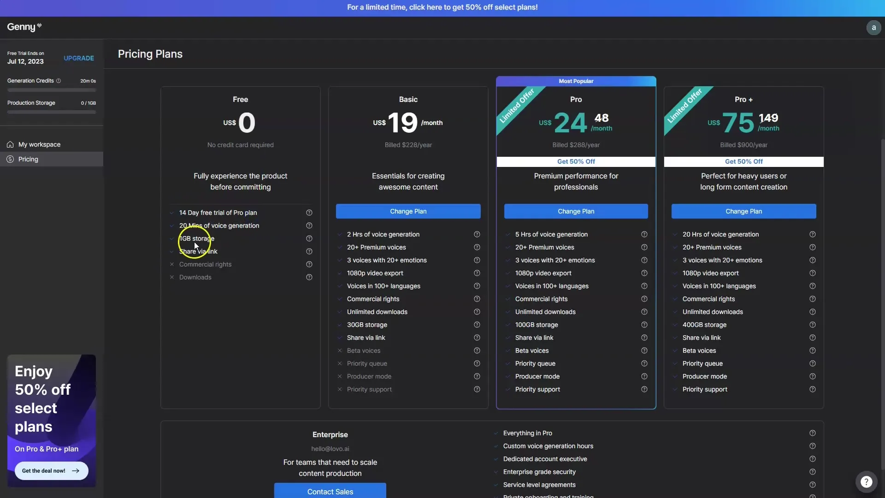885x498 pixels.
Task: Select the Change Plan button for Pro Plus
Action: (744, 211)
